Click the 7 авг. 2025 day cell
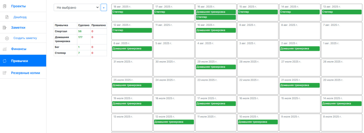Screen dimensions: 364x133 pos(342,31)
